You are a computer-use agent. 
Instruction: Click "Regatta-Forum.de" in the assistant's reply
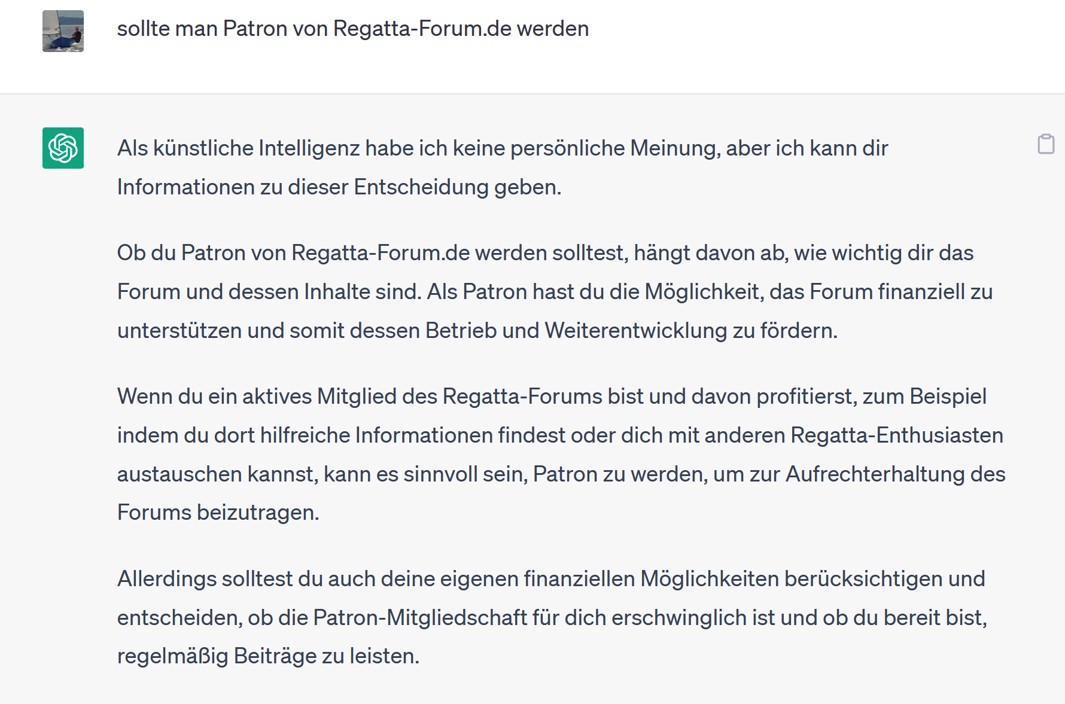pos(381,253)
